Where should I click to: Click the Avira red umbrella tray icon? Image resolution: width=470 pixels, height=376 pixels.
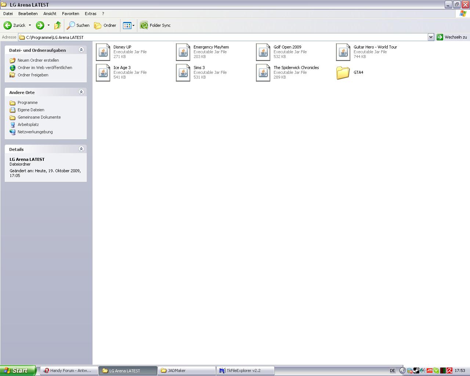tap(449, 370)
